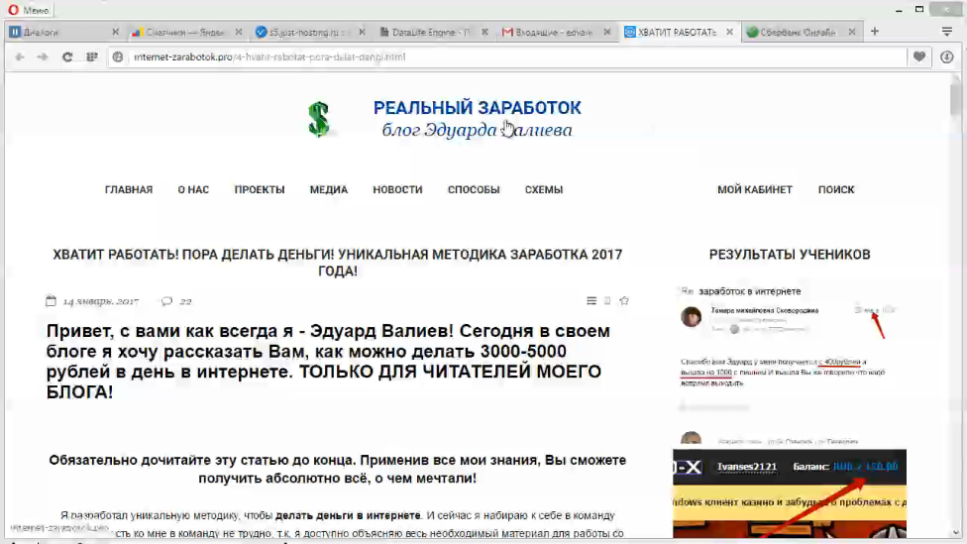Close the DataLife Engine tab
967x544 pixels.
pyautogui.click(x=484, y=32)
